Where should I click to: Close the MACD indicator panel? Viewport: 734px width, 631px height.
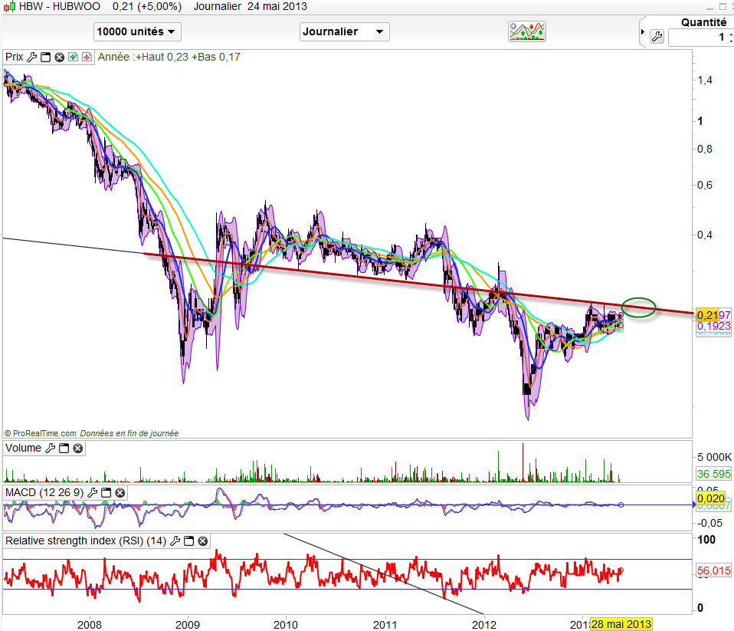click(x=120, y=492)
